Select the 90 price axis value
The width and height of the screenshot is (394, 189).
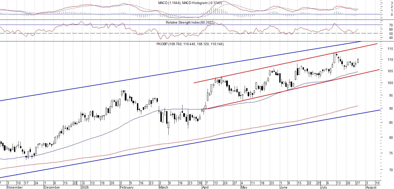point(391,108)
